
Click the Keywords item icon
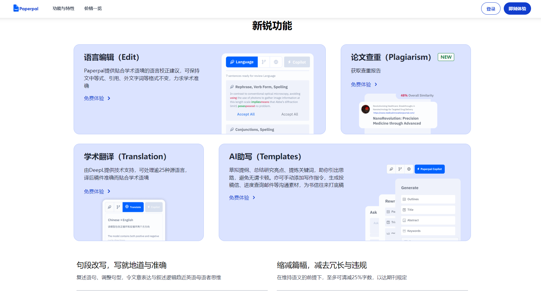404,231
